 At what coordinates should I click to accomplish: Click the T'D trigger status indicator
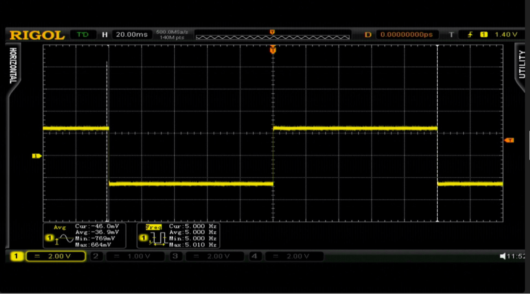[x=83, y=34]
